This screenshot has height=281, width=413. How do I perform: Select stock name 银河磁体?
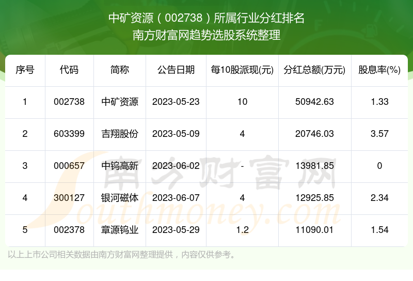pyautogui.click(x=120, y=198)
